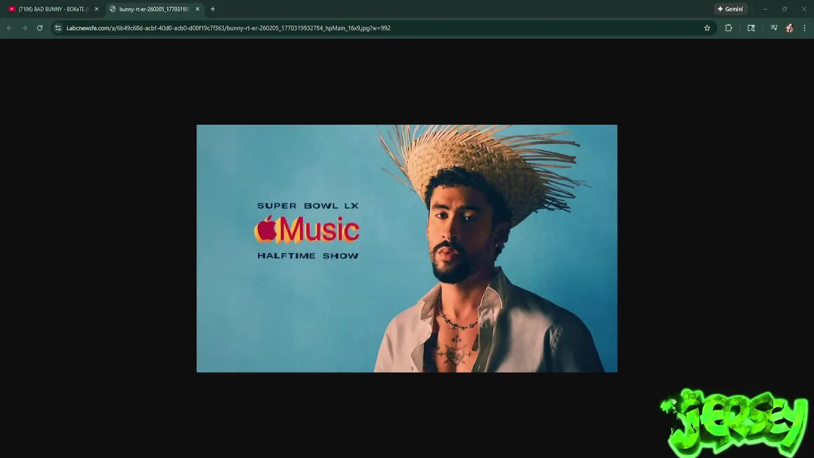
Task: Close the Chrome window
Action: (803, 9)
